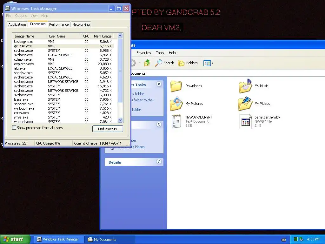Minimize the Windows Task Manager window

pos(111,9)
